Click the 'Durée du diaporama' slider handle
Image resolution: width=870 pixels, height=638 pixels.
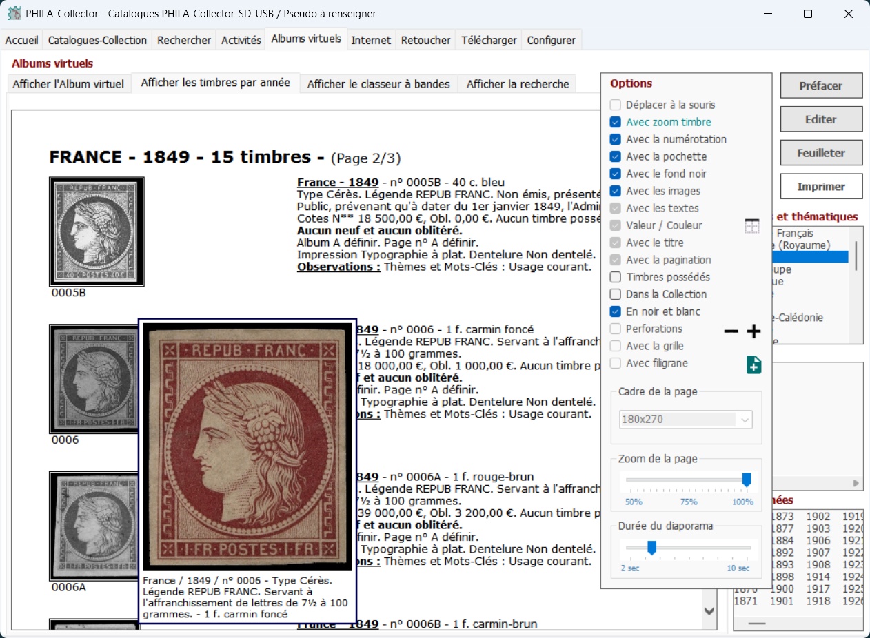(651, 547)
